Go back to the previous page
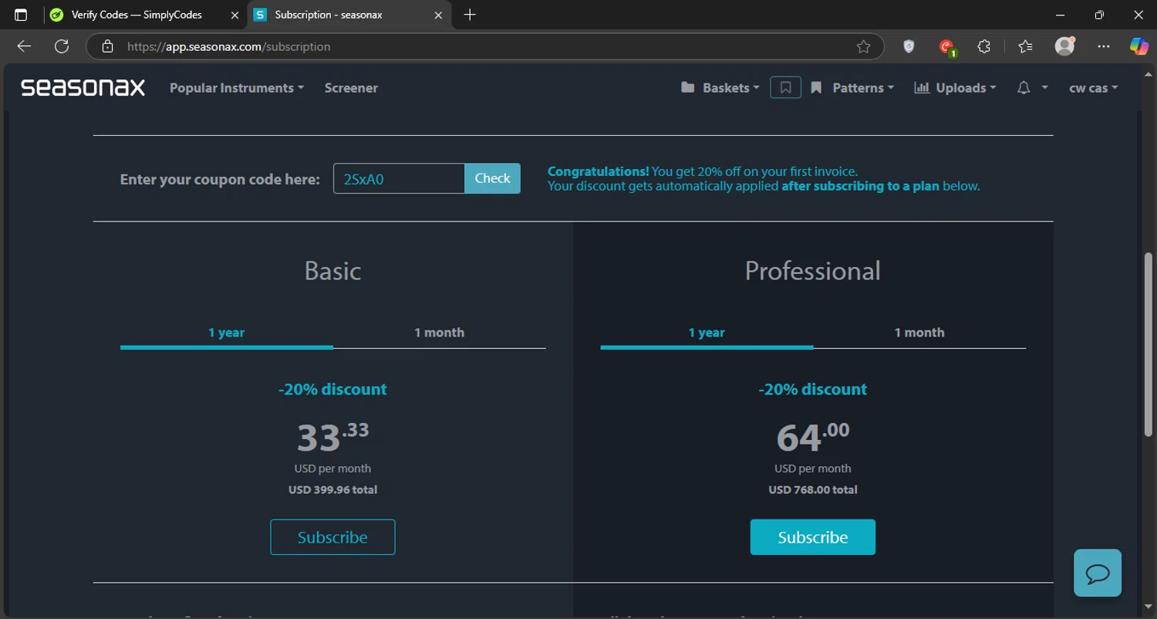This screenshot has width=1157, height=619. click(24, 46)
